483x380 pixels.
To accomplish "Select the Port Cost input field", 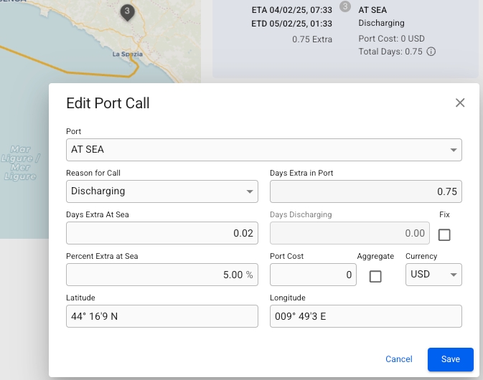I will click(x=313, y=275).
